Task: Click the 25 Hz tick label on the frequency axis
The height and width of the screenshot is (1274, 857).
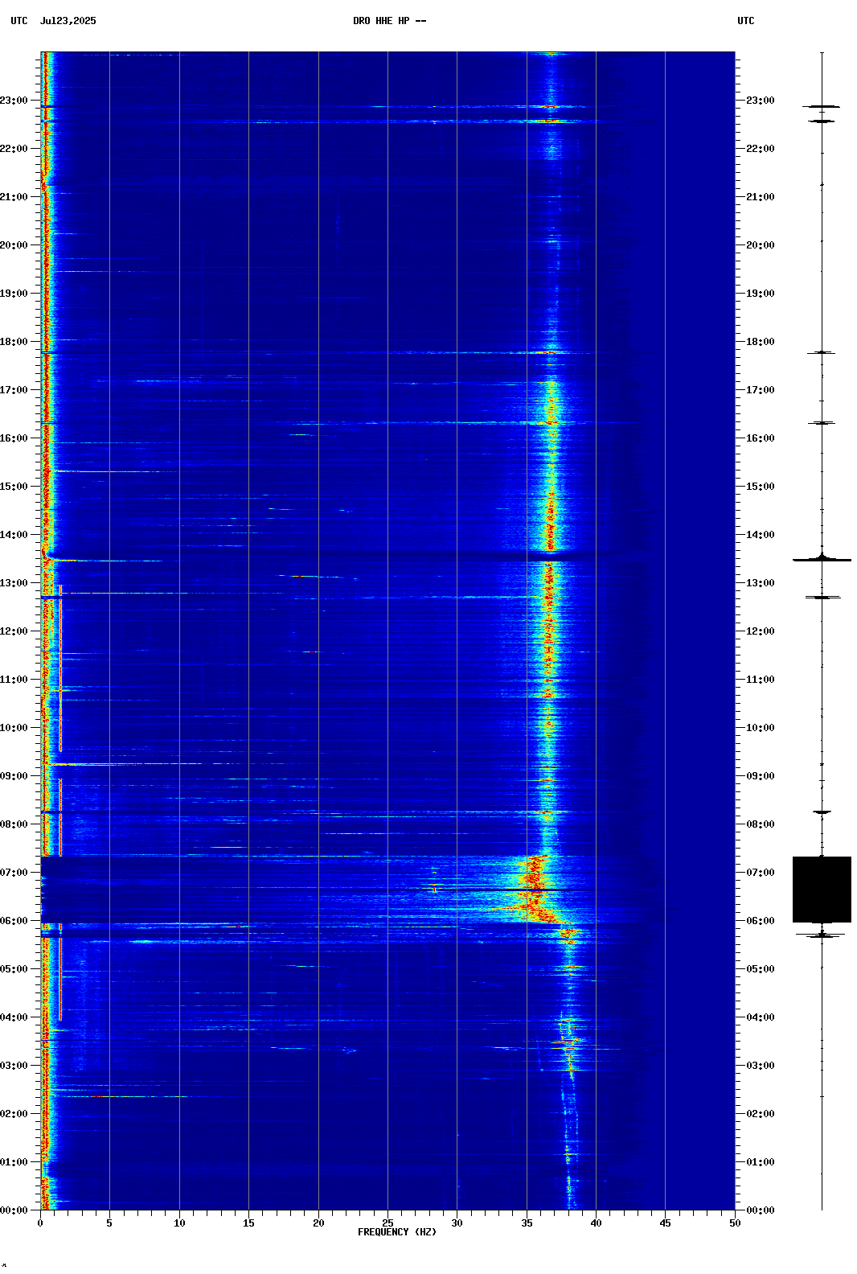Action: (x=387, y=1223)
